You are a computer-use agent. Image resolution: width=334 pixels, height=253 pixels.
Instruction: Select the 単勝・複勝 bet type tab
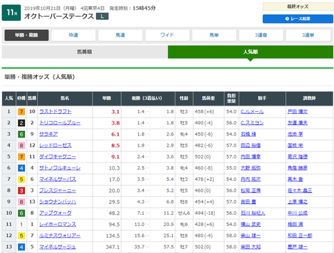click(26, 35)
